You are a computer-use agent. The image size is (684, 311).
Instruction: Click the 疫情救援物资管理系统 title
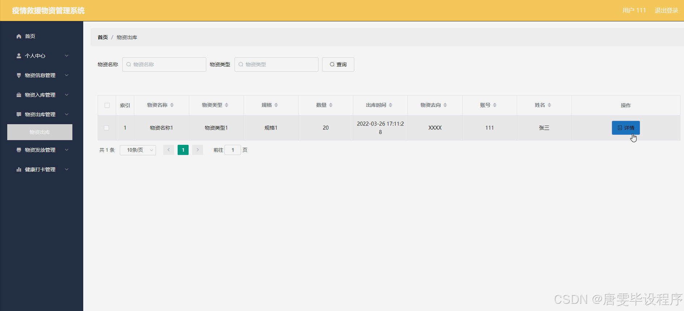[48, 10]
